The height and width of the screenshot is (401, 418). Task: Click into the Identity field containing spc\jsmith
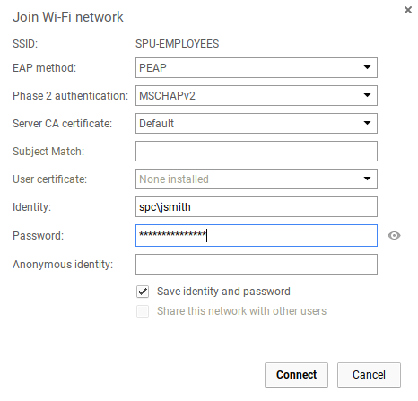(257, 206)
